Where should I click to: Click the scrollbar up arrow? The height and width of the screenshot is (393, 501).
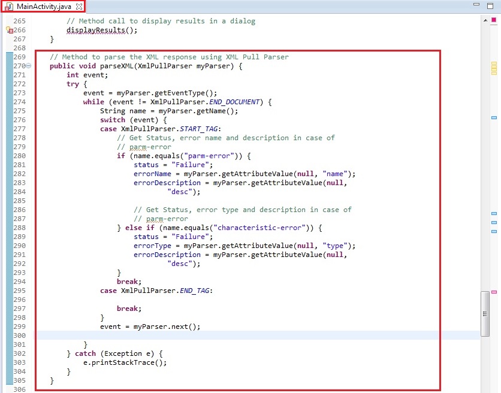click(x=485, y=20)
